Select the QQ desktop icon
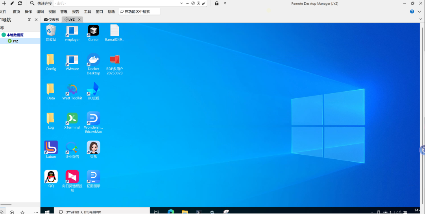The width and height of the screenshot is (425, 214). (x=51, y=179)
